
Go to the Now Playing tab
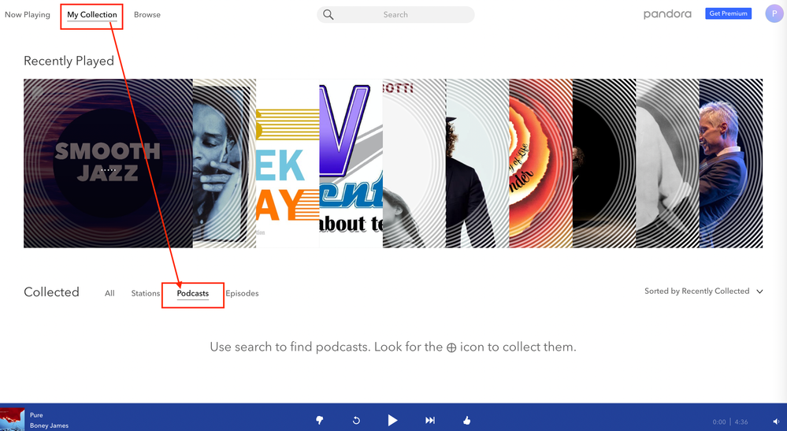[28, 15]
